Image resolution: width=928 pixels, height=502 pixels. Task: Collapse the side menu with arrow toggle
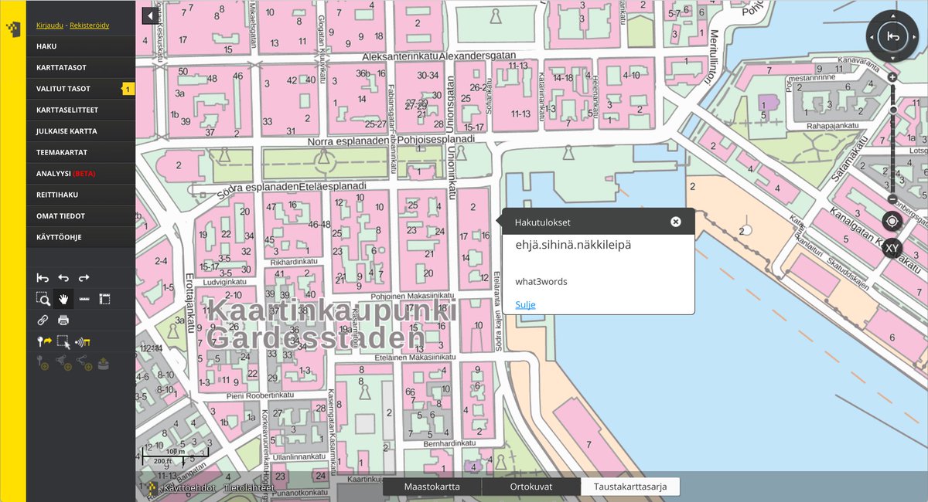(148, 15)
